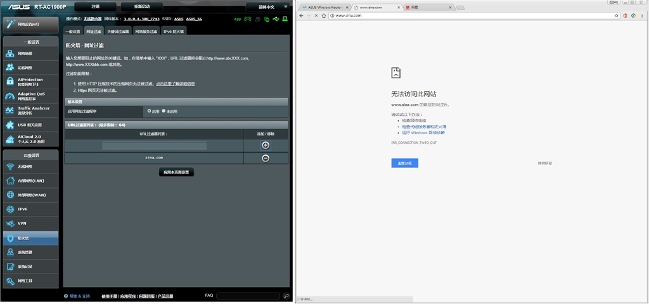The width and height of the screenshot is (649, 304).
Task: Open 内部网络(LAN) settings
Action: click(30, 180)
